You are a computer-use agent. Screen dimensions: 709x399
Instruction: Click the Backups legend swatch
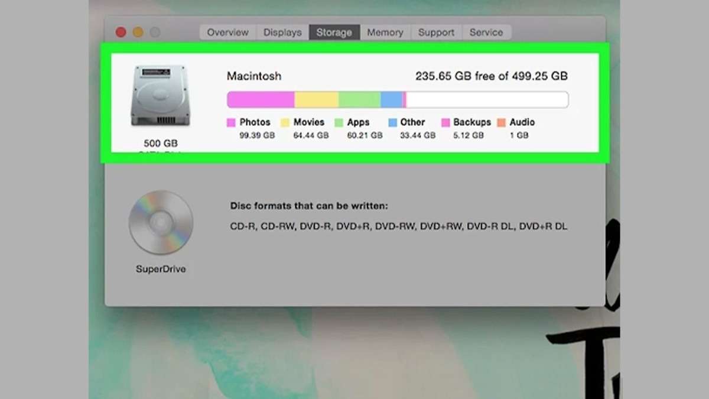tap(446, 123)
